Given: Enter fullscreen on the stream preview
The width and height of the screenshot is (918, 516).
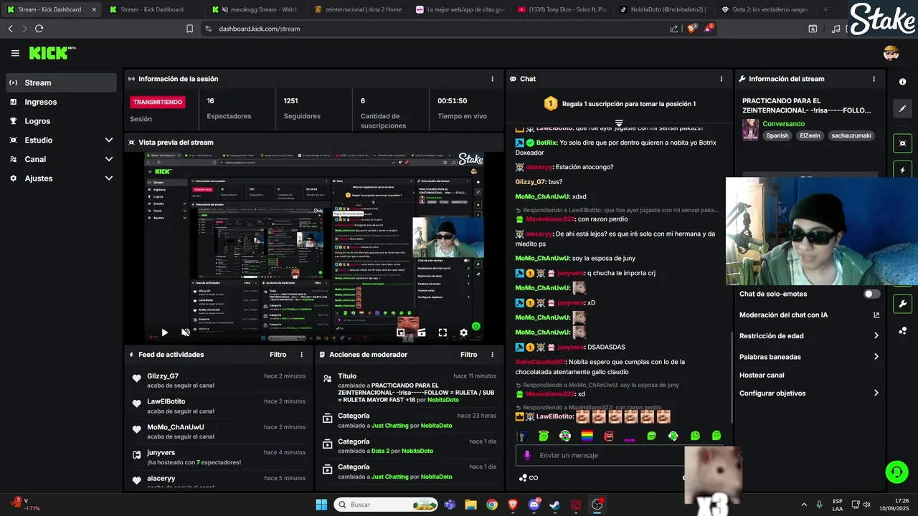Looking at the screenshot, I should point(443,333).
